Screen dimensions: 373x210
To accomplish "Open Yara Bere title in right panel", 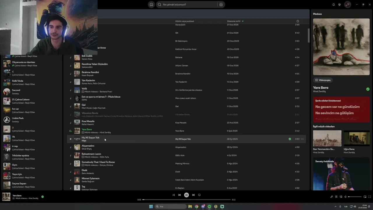I will 321,87.
